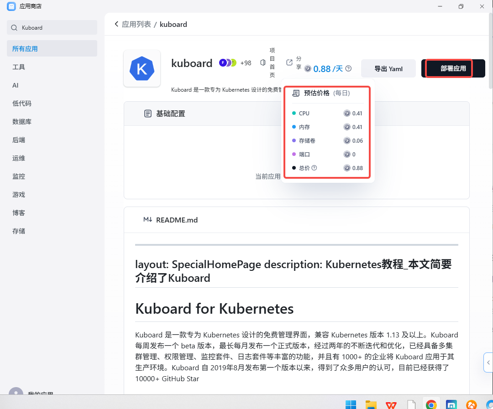Image resolution: width=493 pixels, height=409 pixels.
Task: Open the 运维 category
Action: pyautogui.click(x=19, y=158)
